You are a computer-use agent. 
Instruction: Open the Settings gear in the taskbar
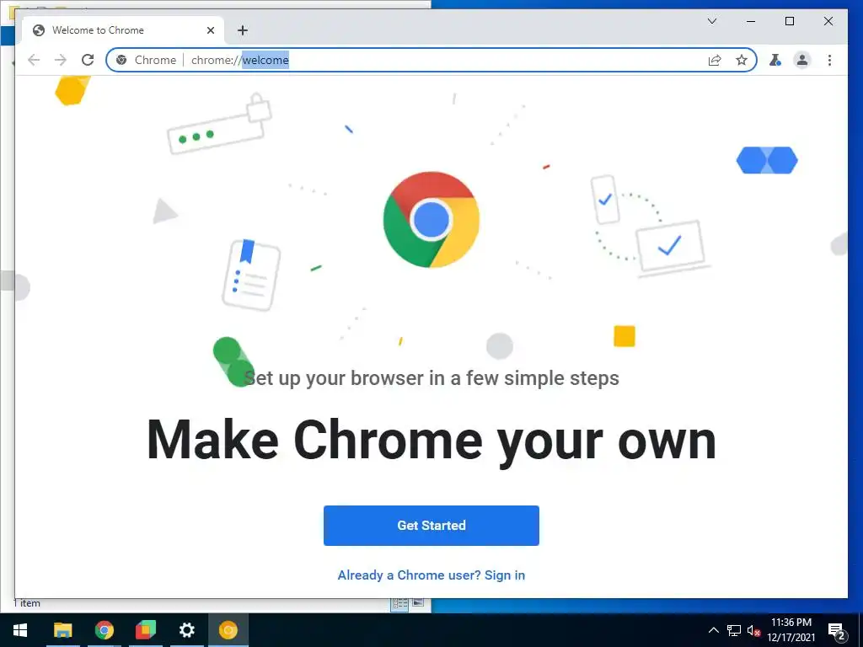click(186, 630)
